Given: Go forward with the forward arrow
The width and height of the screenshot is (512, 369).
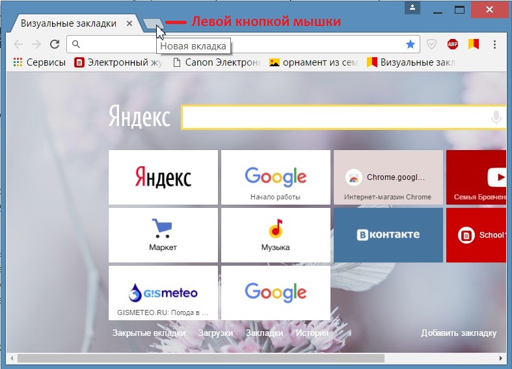Looking at the screenshot, I should pyautogui.click(x=36, y=44).
